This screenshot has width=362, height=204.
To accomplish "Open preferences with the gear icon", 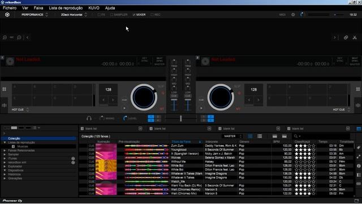I will (293, 15).
